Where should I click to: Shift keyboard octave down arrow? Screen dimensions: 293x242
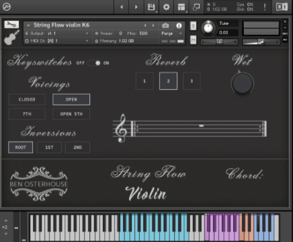[6, 234]
